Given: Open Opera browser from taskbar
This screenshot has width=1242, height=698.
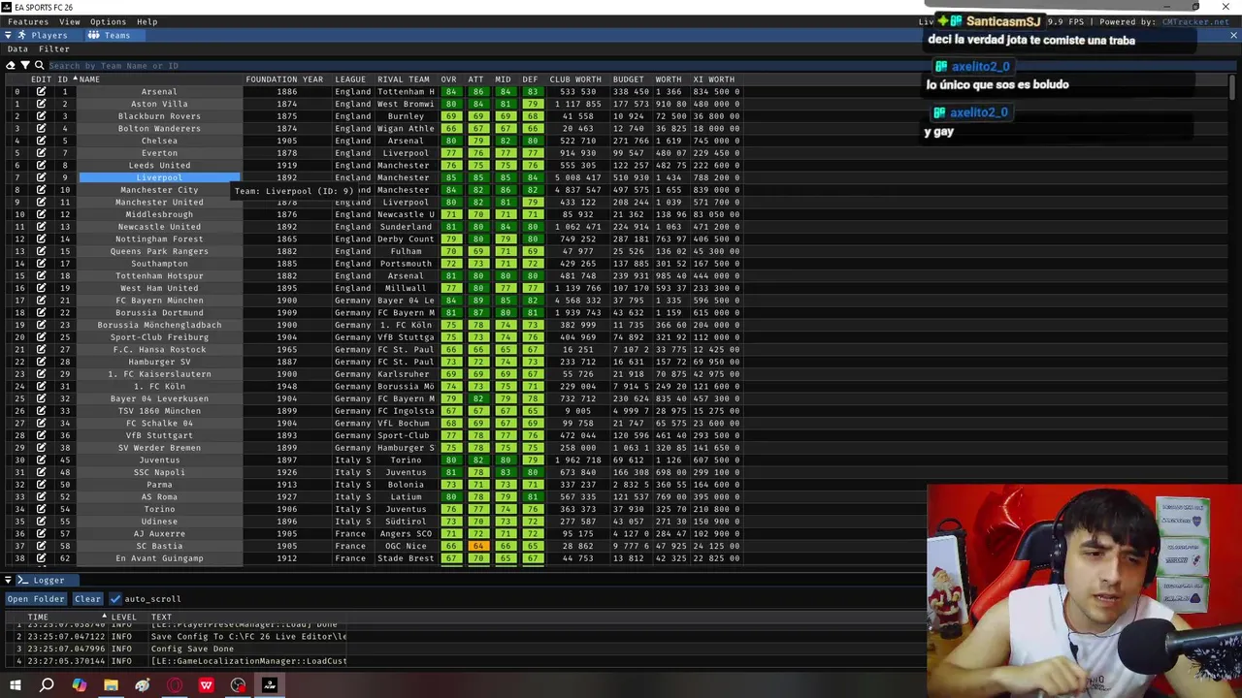Looking at the screenshot, I should [175, 685].
